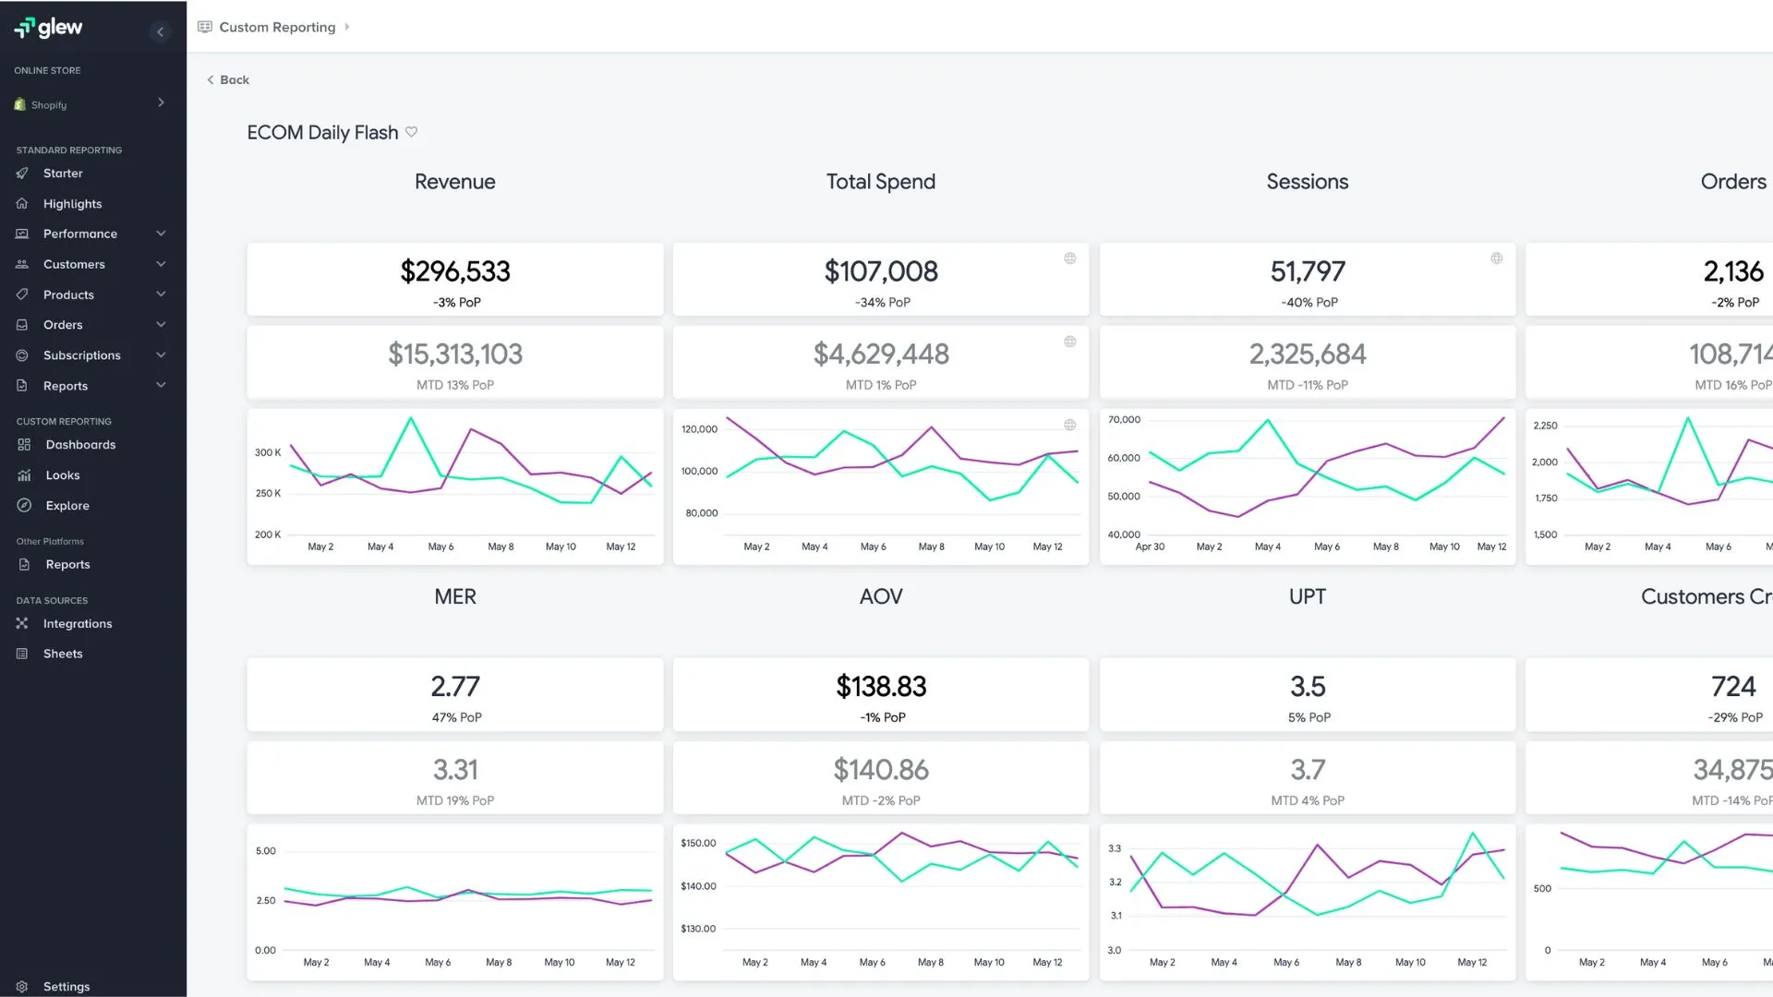Click the 3.31 MTD MER value
Image resolution: width=1773 pixels, height=997 pixels.
[x=455, y=770]
